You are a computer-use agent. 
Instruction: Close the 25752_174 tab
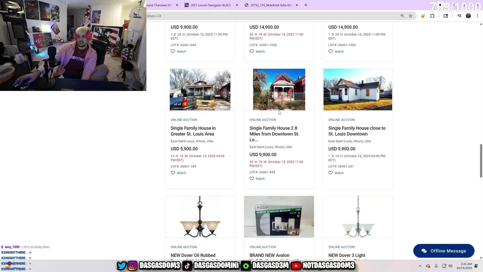[x=297, y=5]
